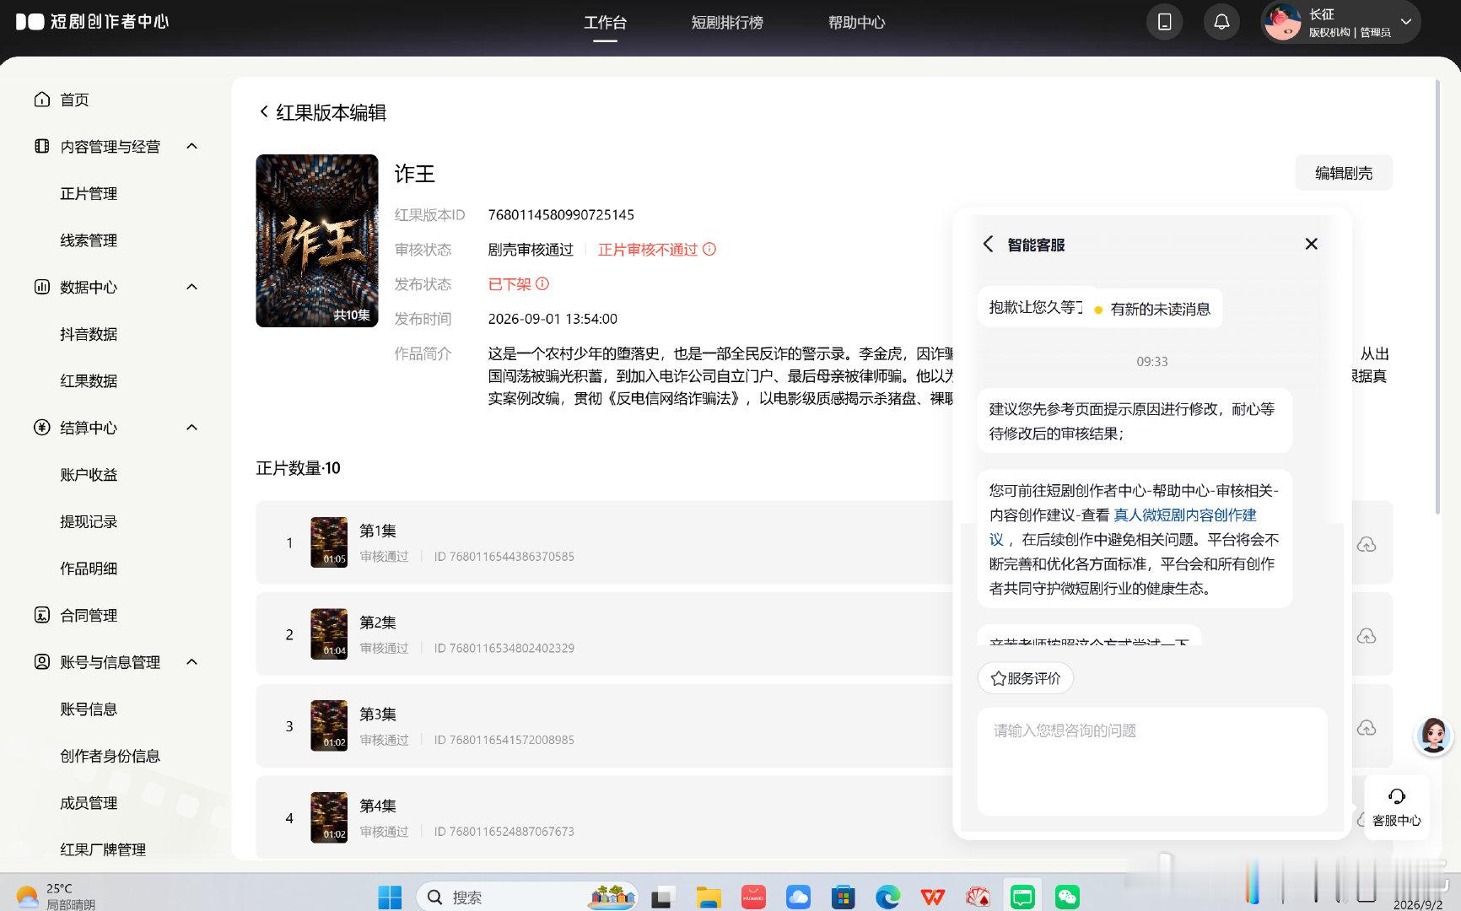Open 红果厂牌管理 in the sidebar

point(103,849)
